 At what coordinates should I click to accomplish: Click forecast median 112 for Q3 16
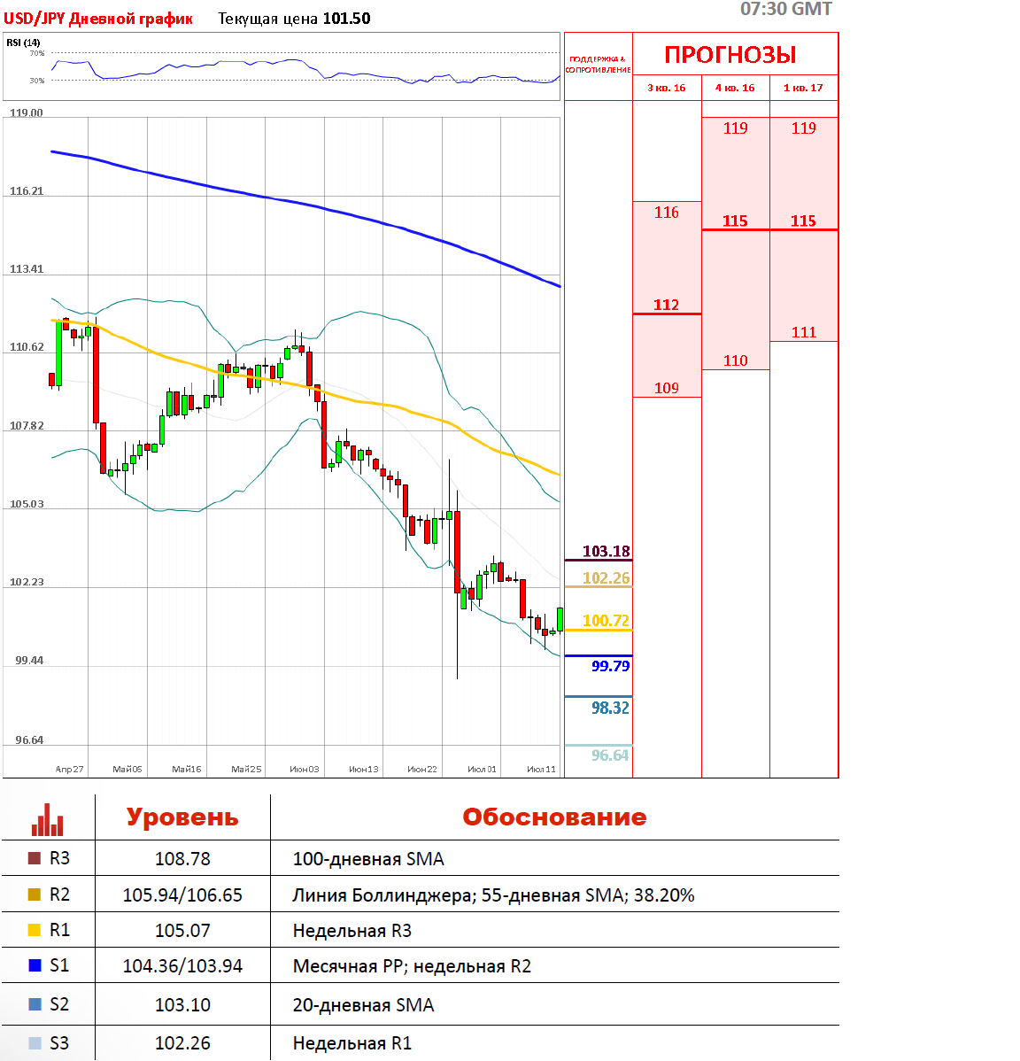666,306
